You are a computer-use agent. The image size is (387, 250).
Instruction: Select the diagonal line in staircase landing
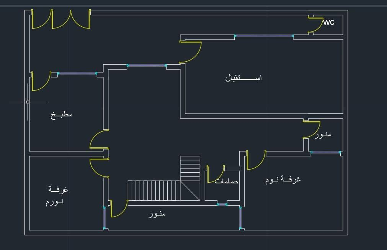click(190, 191)
